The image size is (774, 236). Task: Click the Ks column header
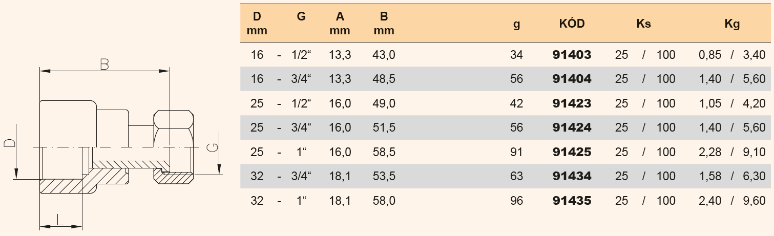click(643, 24)
